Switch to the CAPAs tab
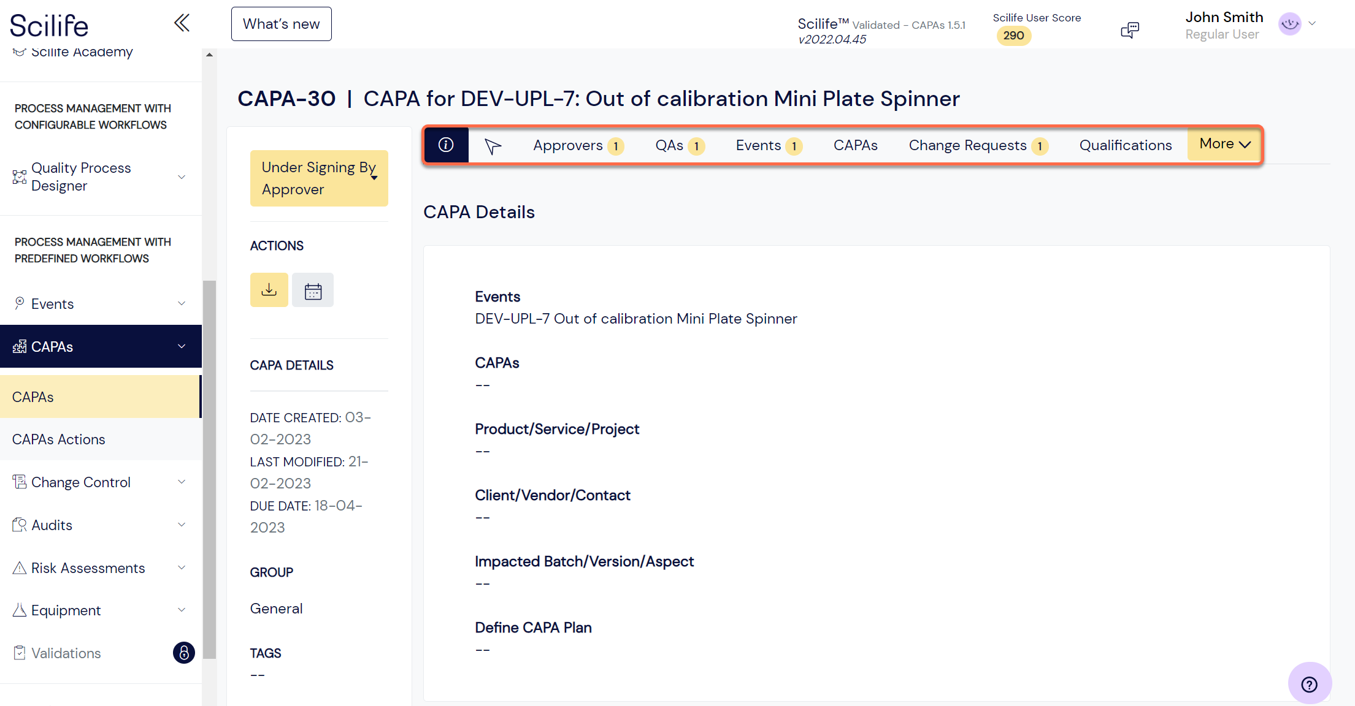This screenshot has height=706, width=1355. [x=855, y=145]
